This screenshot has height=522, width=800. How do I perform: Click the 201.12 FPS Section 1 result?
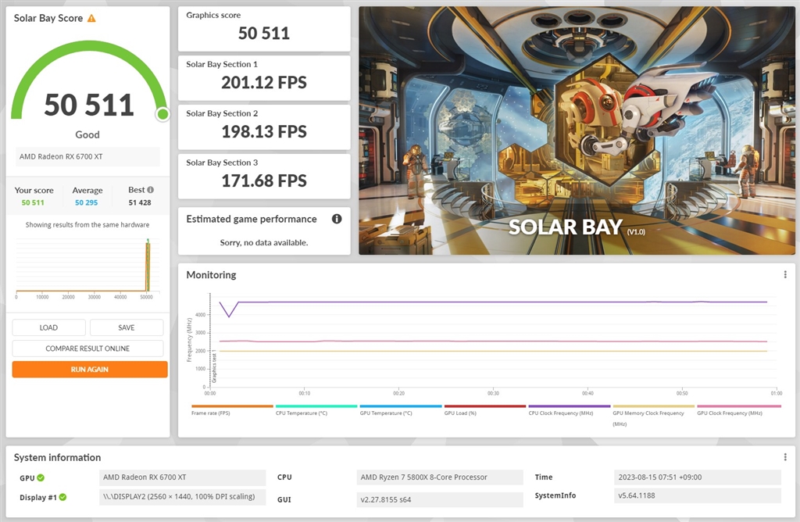coord(264,82)
